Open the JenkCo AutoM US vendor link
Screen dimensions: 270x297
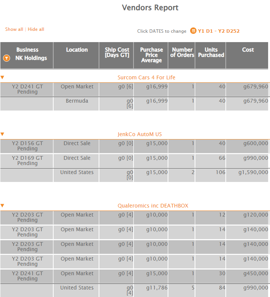[139, 134]
